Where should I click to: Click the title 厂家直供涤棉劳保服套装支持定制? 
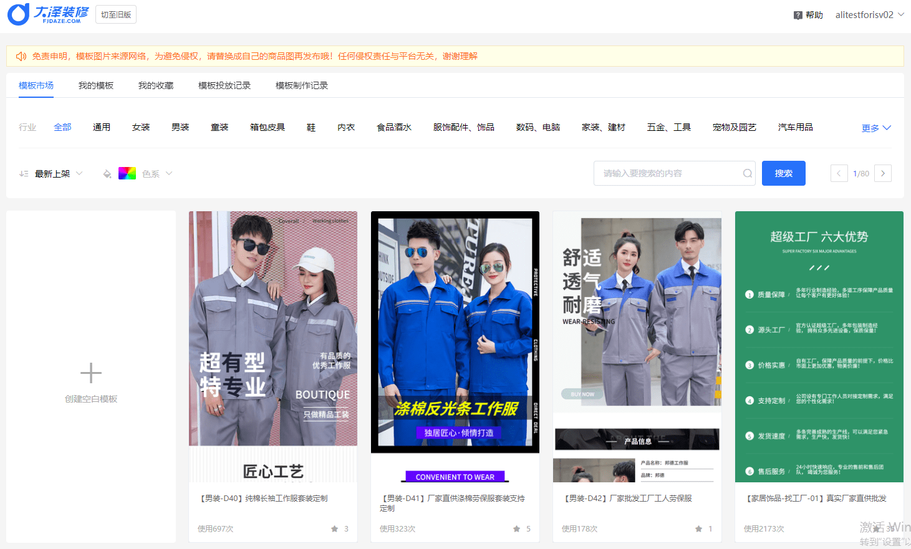point(451,504)
